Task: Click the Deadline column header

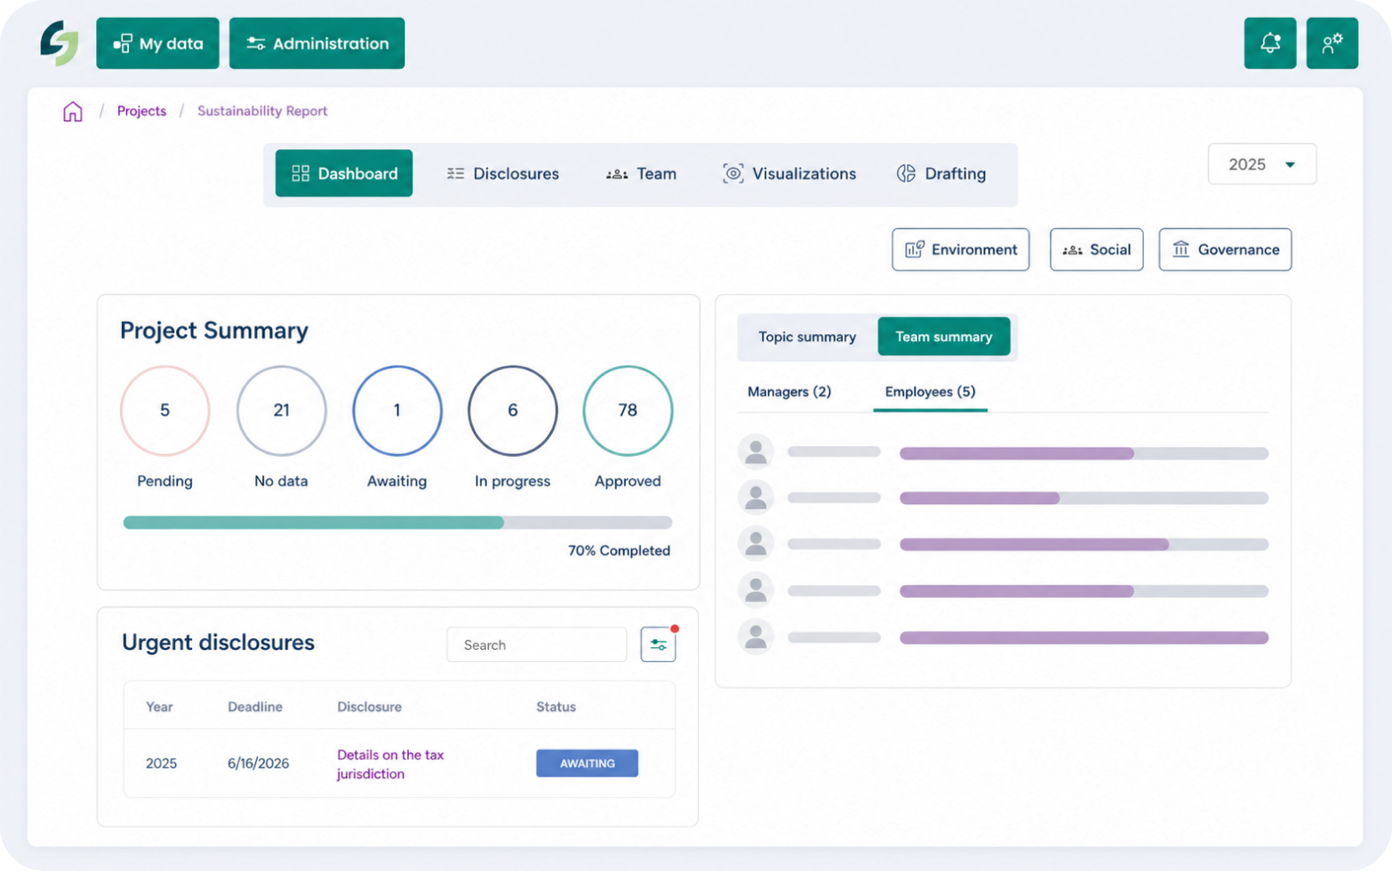Action: tap(255, 707)
